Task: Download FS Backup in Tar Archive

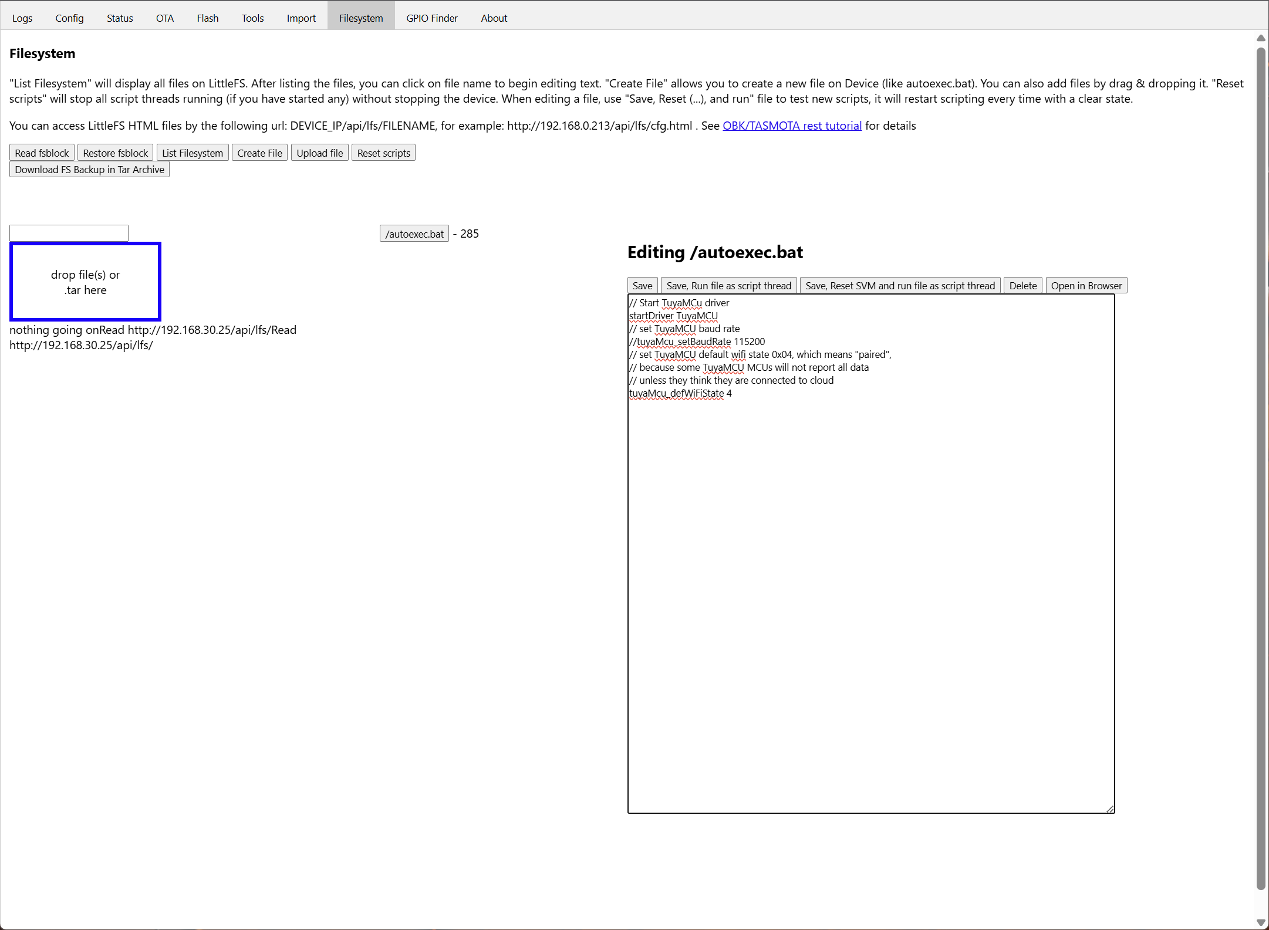Action: 89,170
